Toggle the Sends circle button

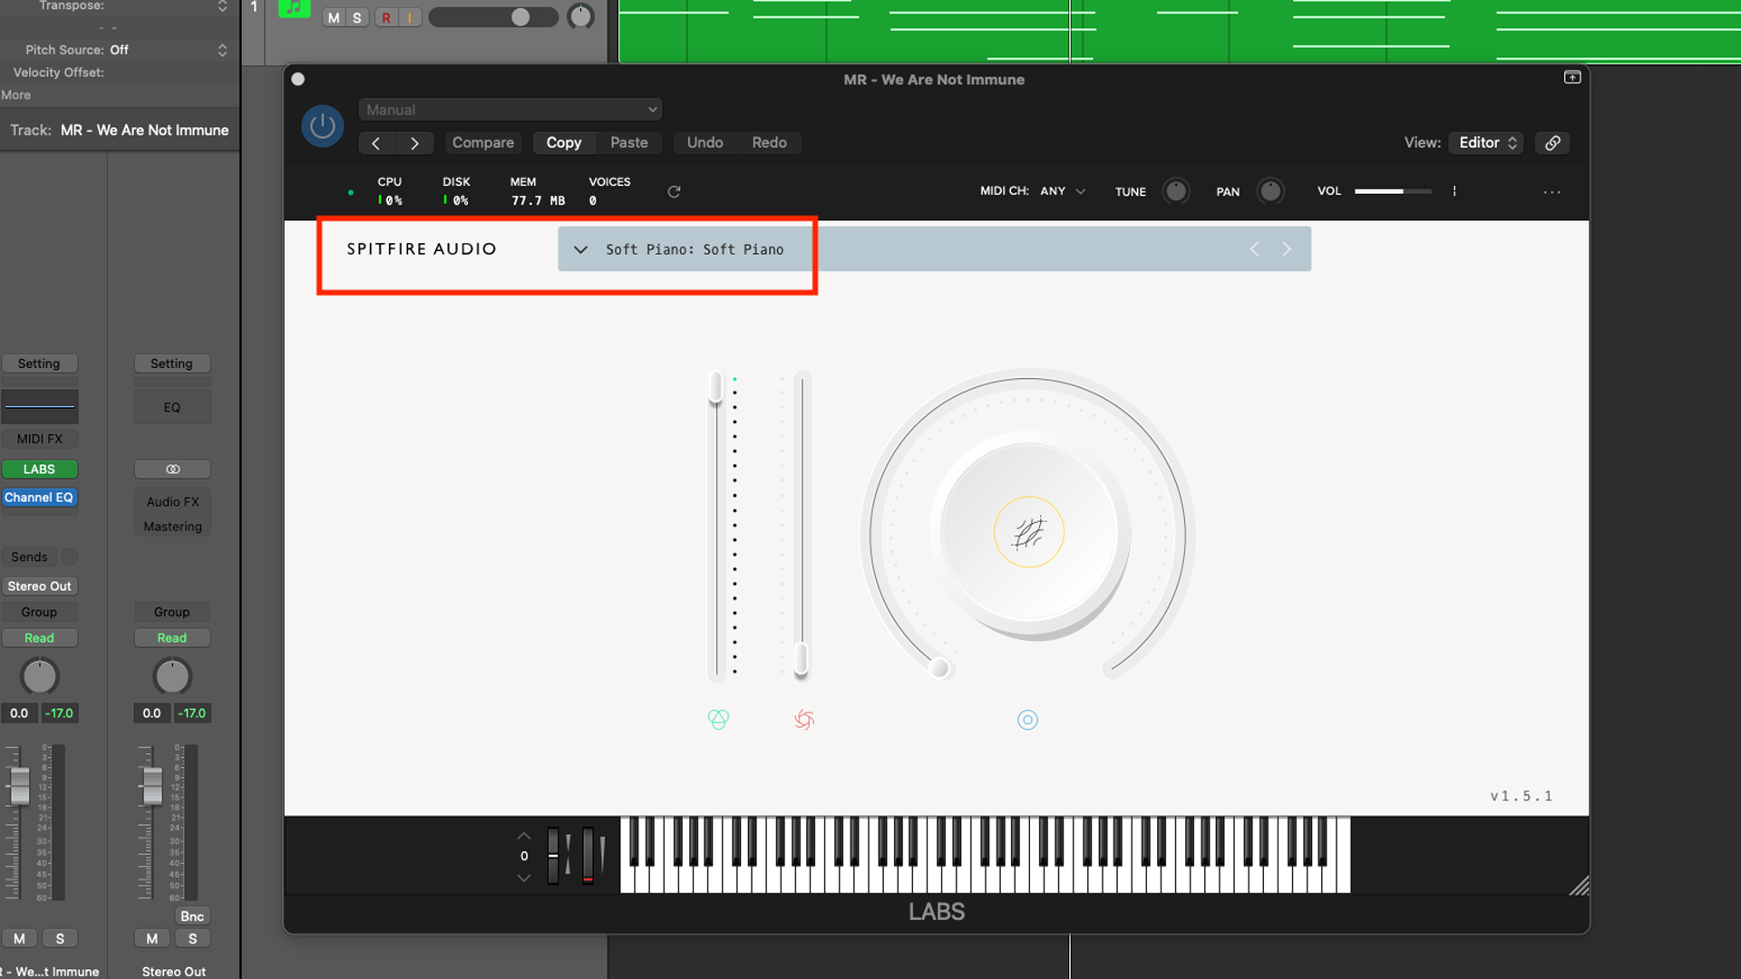pos(70,557)
